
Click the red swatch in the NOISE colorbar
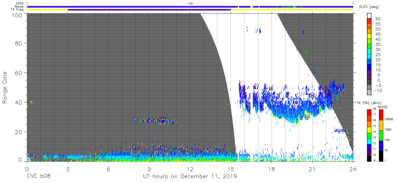tap(381, 115)
